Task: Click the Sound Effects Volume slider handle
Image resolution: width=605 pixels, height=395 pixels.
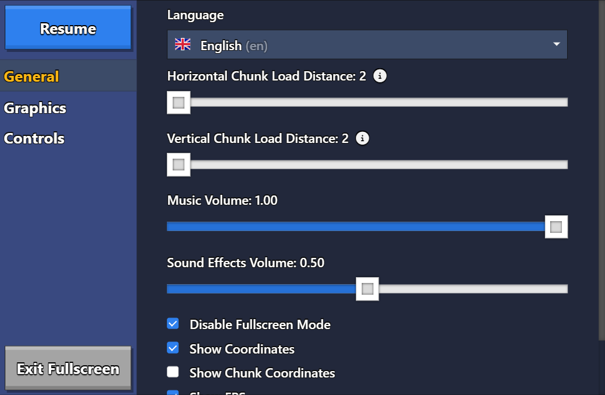Action: click(367, 288)
